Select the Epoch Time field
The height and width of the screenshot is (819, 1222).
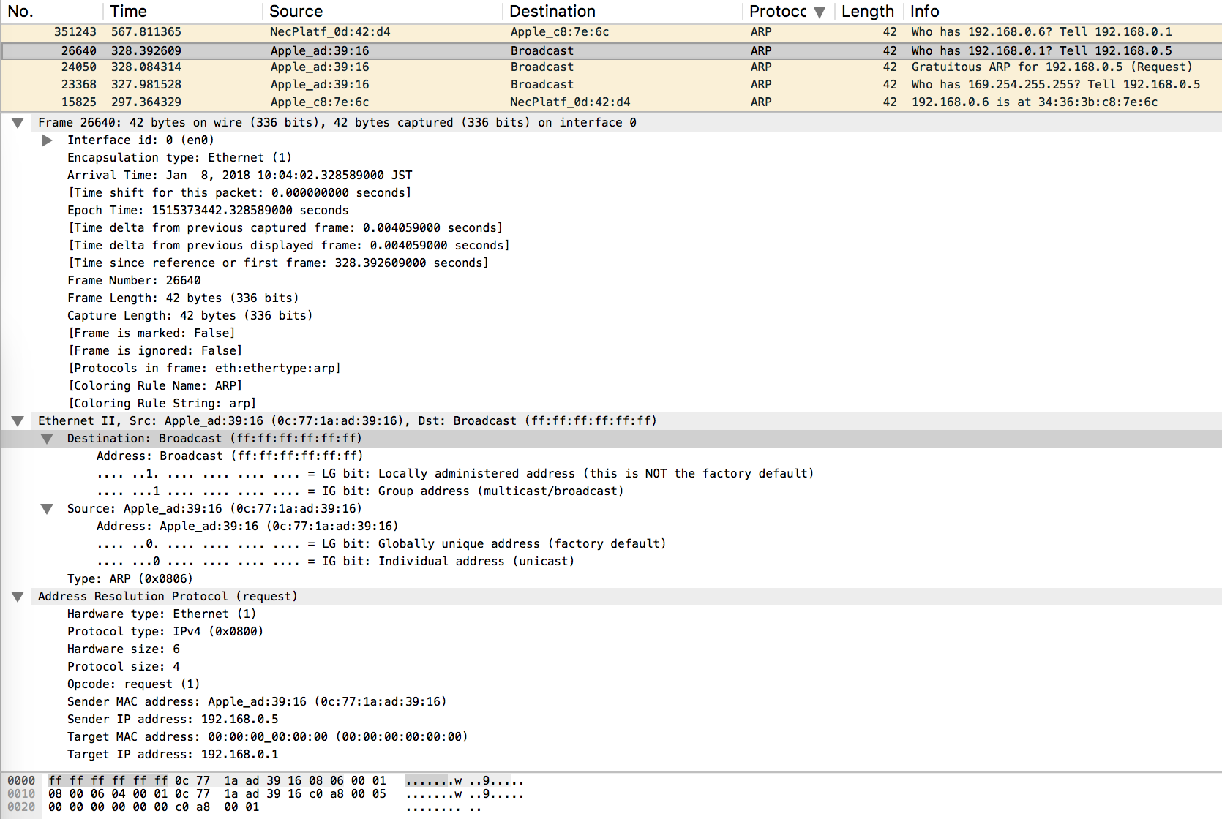pos(206,210)
